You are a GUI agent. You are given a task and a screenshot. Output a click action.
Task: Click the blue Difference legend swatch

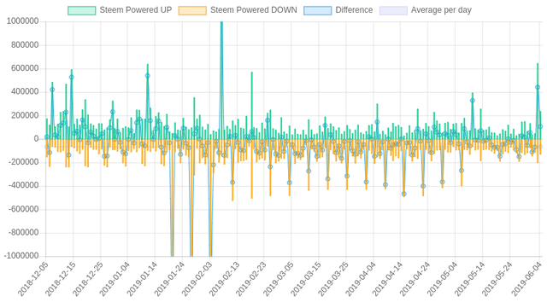coord(317,10)
